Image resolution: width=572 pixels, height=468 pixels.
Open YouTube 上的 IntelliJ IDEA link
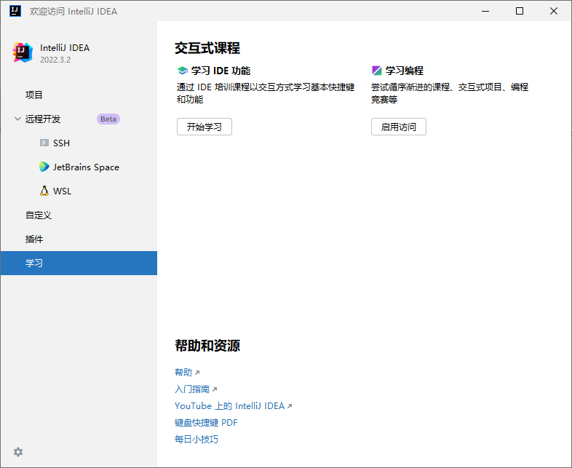pos(229,406)
